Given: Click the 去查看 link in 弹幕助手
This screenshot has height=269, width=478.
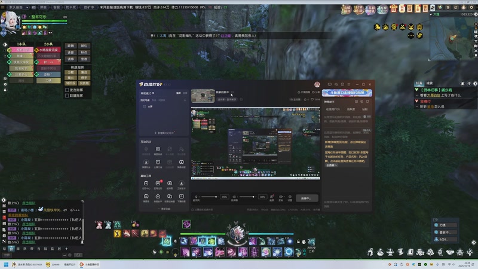Looking at the screenshot, I should click(332, 166).
